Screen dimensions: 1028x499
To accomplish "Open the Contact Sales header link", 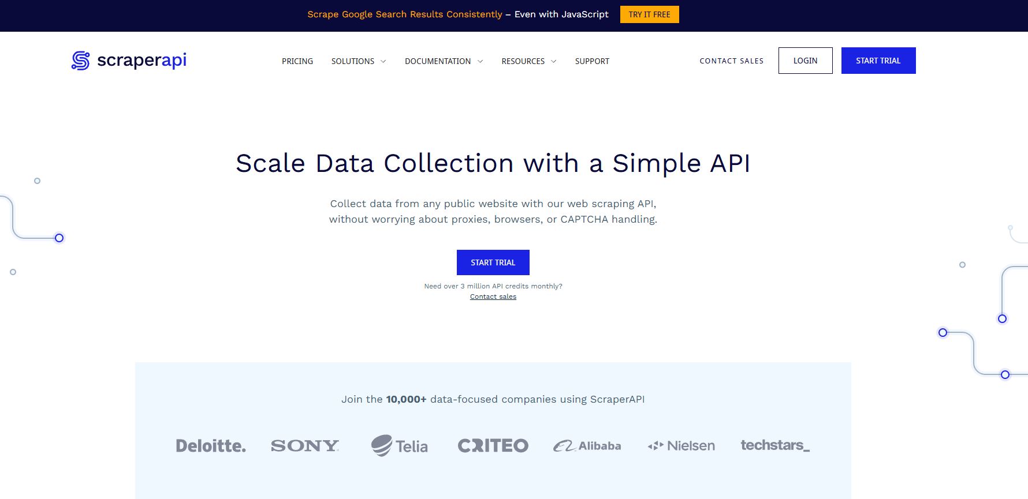I will (x=731, y=61).
